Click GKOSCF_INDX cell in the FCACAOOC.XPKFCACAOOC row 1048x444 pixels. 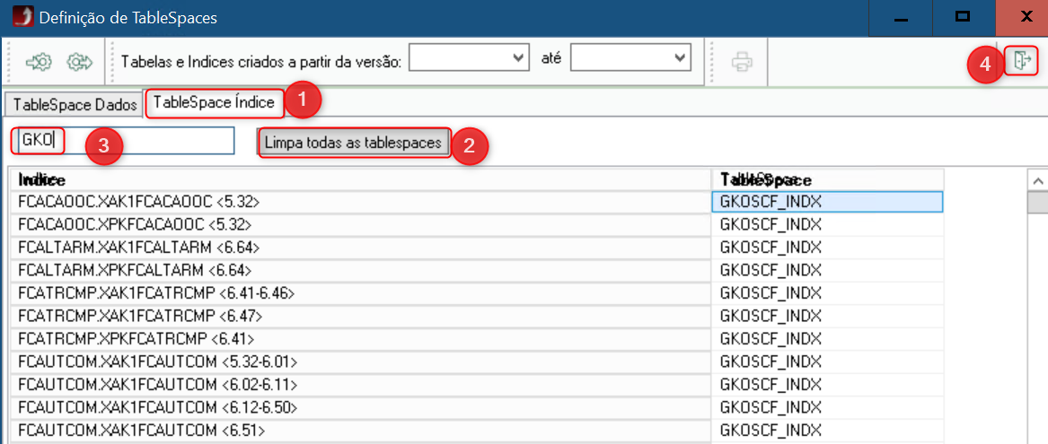point(827,224)
